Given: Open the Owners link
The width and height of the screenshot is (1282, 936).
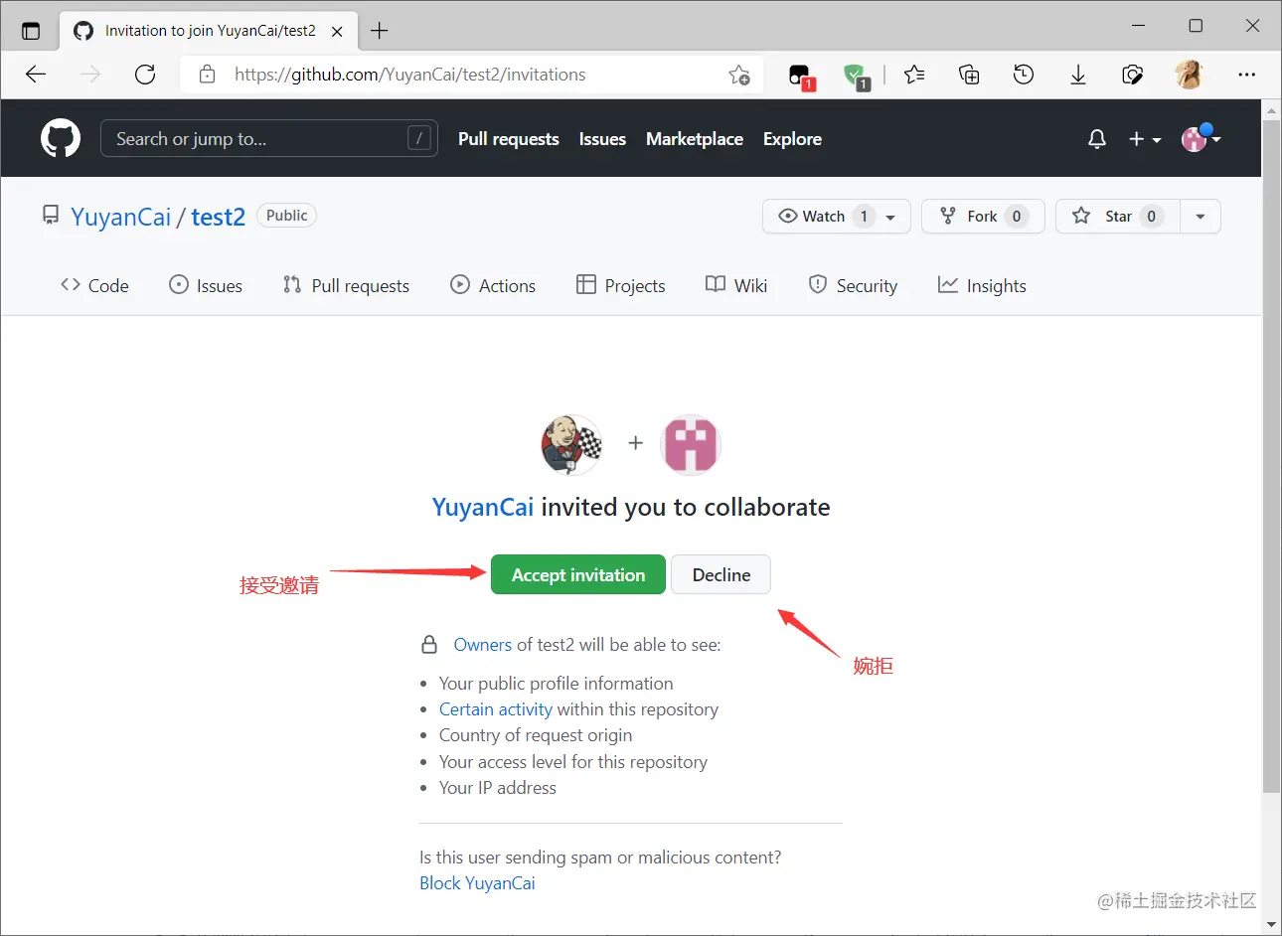Looking at the screenshot, I should click(x=483, y=645).
